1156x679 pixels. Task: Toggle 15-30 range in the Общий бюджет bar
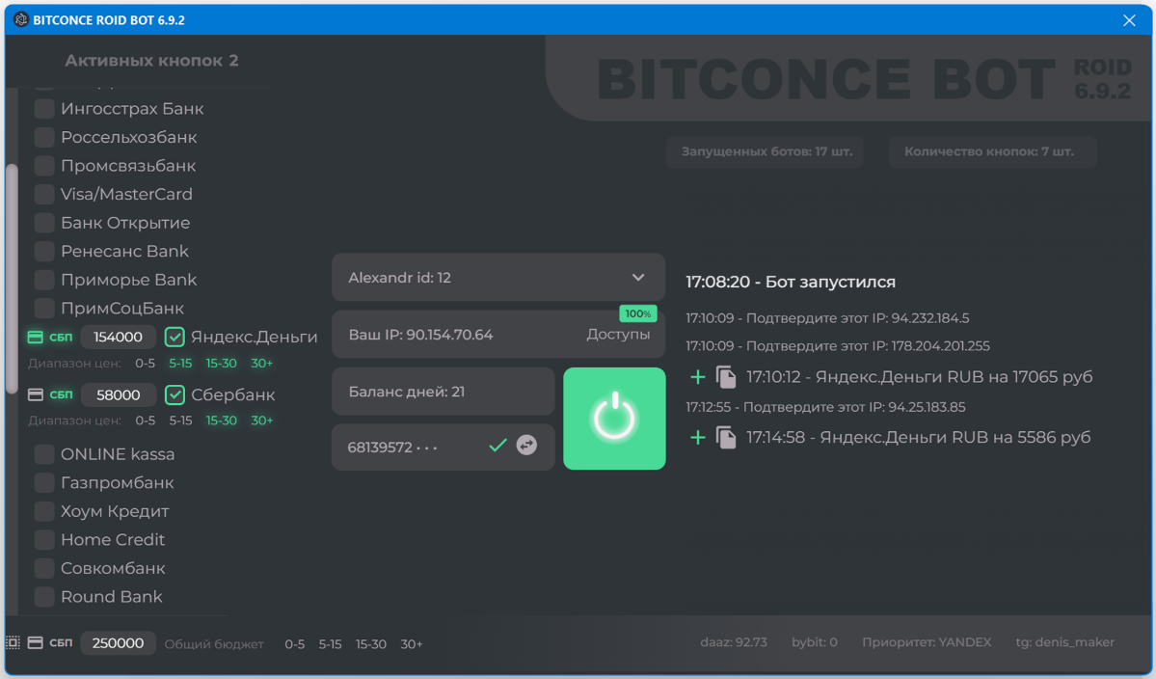[x=371, y=644]
